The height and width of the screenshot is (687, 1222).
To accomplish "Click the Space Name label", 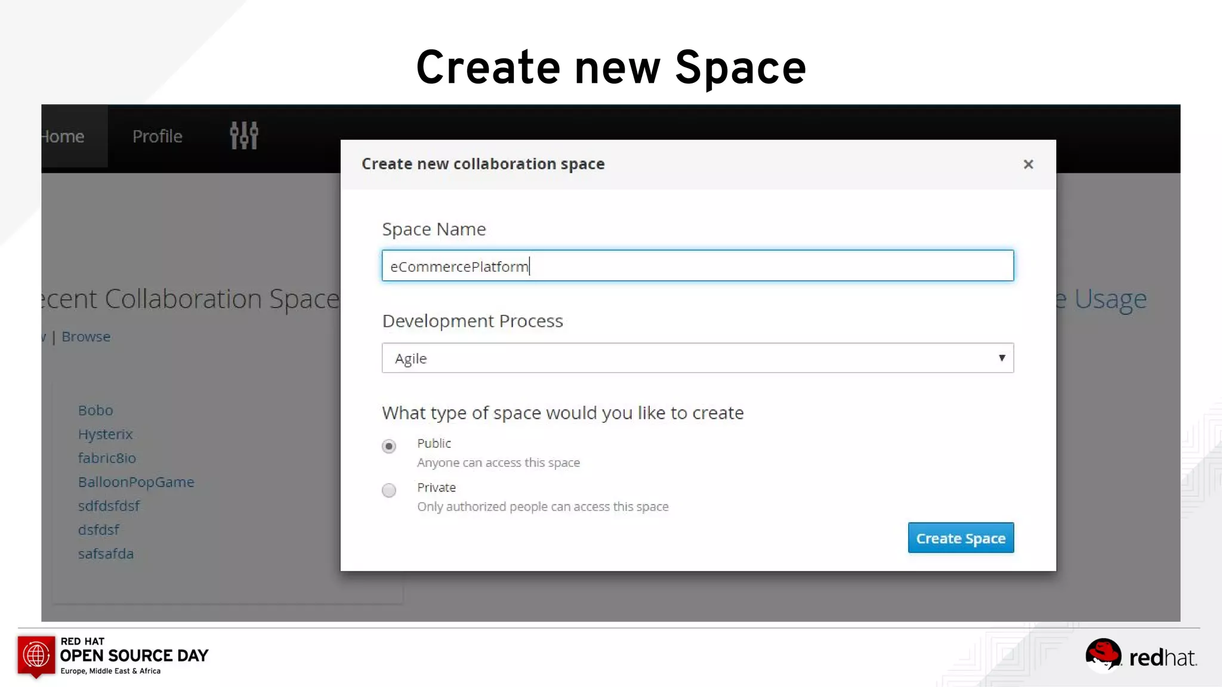I will [x=434, y=229].
